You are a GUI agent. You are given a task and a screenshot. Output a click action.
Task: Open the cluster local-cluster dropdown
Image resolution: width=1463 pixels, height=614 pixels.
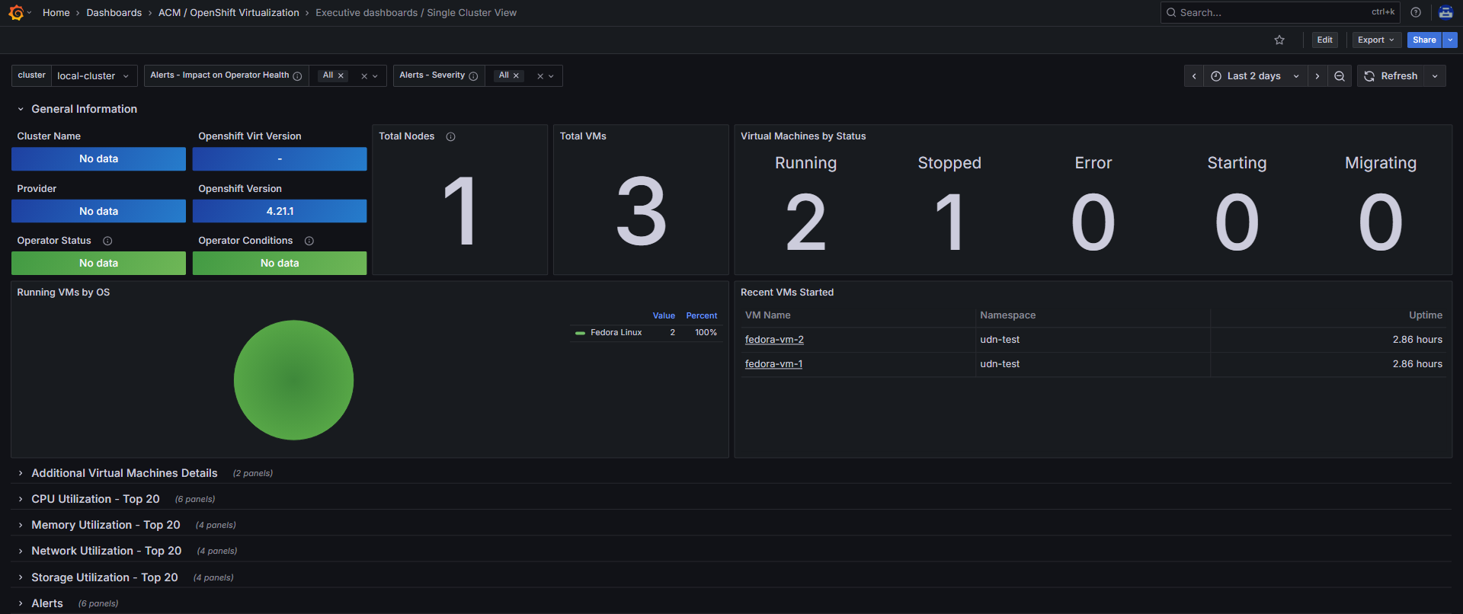coord(93,76)
